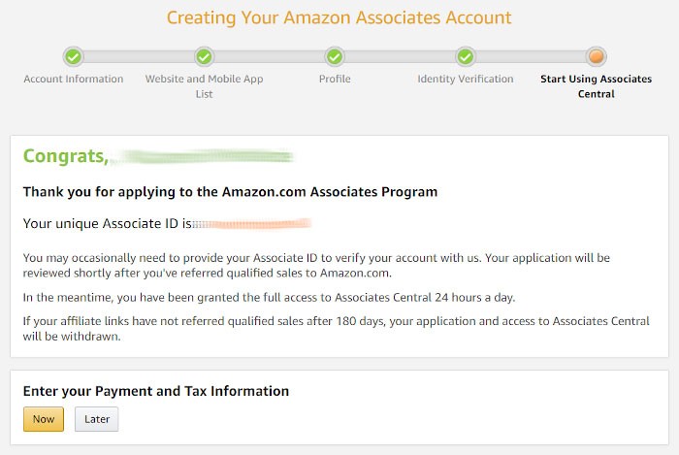Click the Website and Mobile App List checkmark
The height and width of the screenshot is (455, 679).
point(204,56)
